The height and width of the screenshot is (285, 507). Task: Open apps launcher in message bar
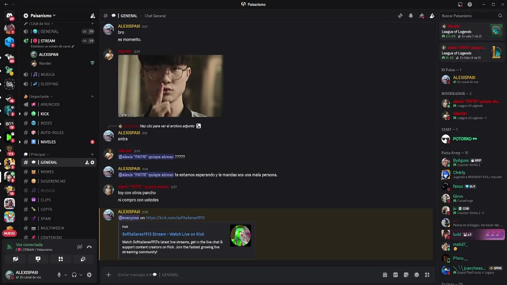click(x=427, y=275)
